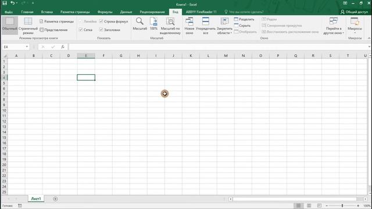Click the 100% zoom level in the status bar
The image size is (372, 209).
[x=367, y=206]
